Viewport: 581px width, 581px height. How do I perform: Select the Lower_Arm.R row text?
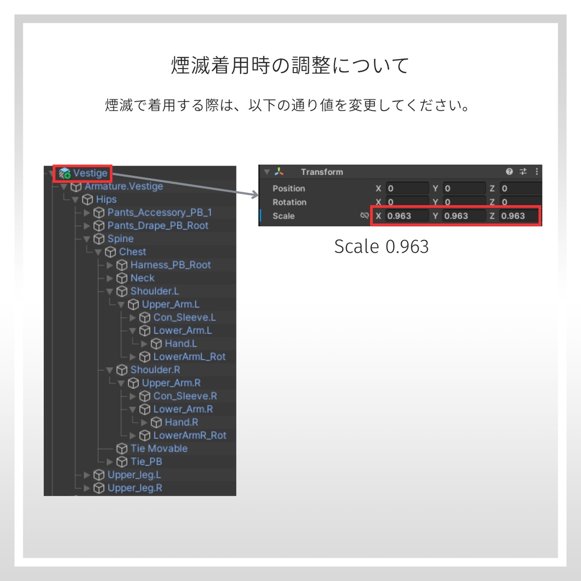(x=183, y=409)
